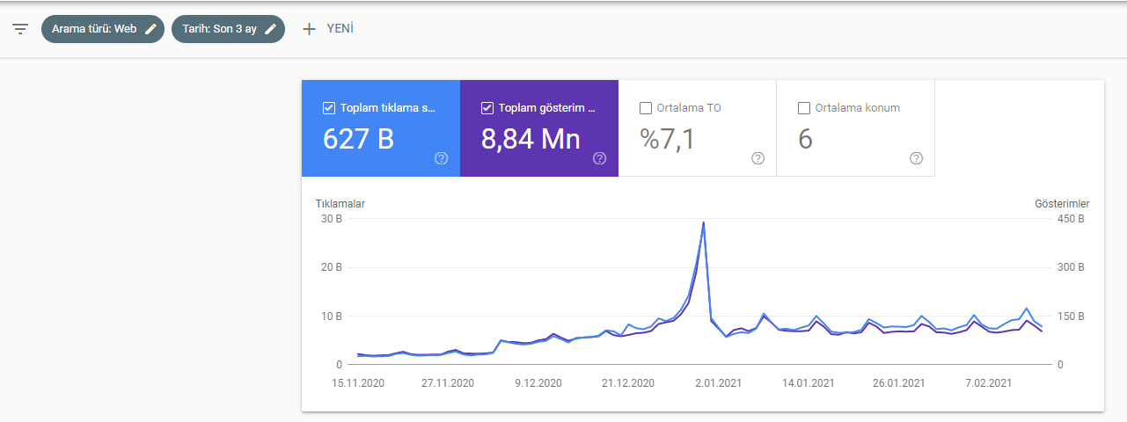Click the chart peak near 2.01.2021
Viewport: 1127px width, 422px height.
[704, 222]
